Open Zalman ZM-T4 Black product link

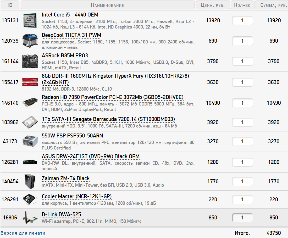coord(65,178)
